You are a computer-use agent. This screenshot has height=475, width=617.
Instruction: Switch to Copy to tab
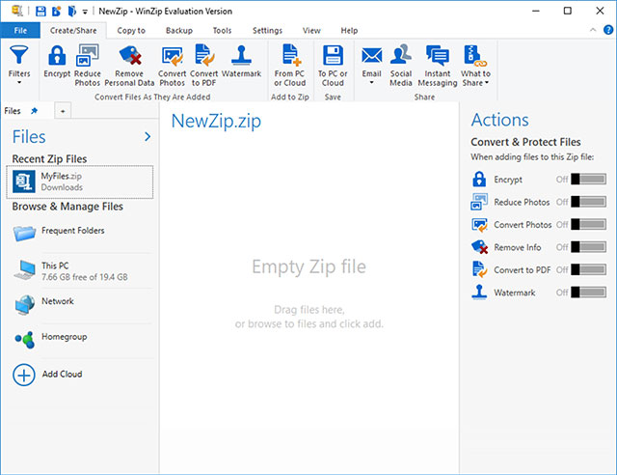click(x=131, y=30)
